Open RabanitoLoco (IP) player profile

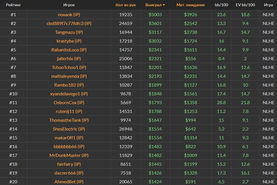click(69, 50)
